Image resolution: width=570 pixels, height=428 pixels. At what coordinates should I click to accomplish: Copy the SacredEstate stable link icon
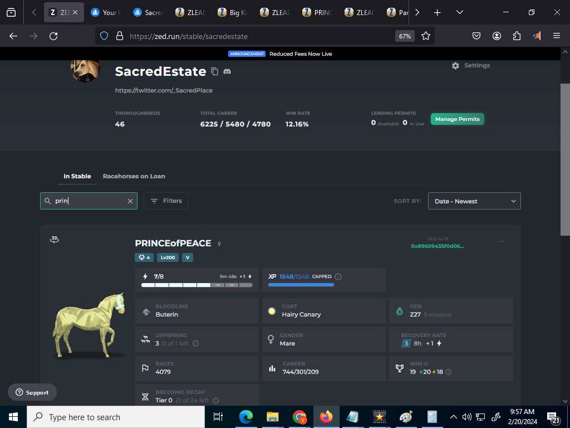[214, 71]
